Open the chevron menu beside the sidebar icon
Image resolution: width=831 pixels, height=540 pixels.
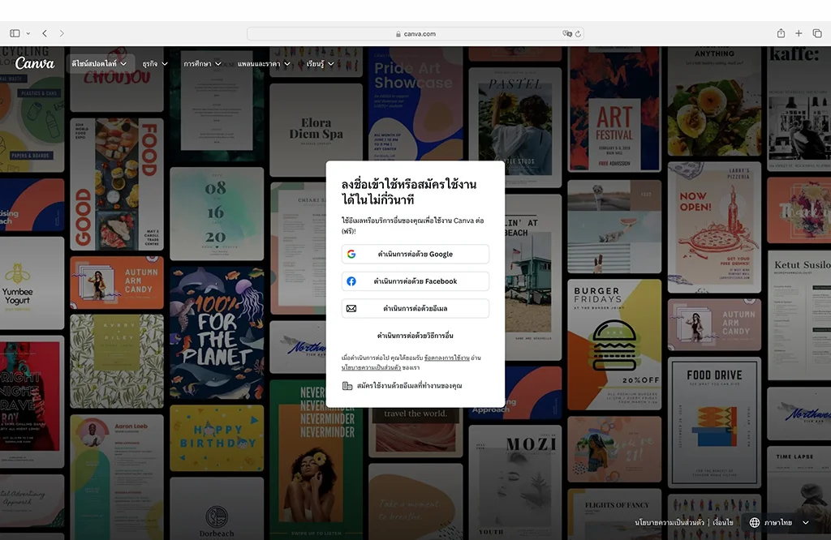(28, 33)
